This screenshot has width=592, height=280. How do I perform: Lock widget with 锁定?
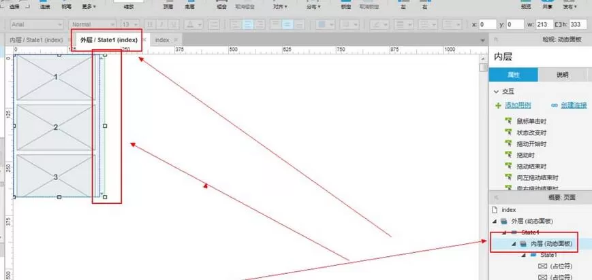tap(346, 6)
